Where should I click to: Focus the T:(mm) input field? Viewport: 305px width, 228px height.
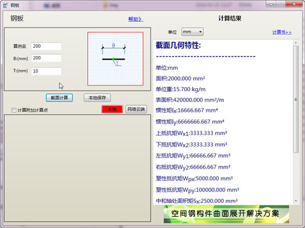tap(46, 71)
